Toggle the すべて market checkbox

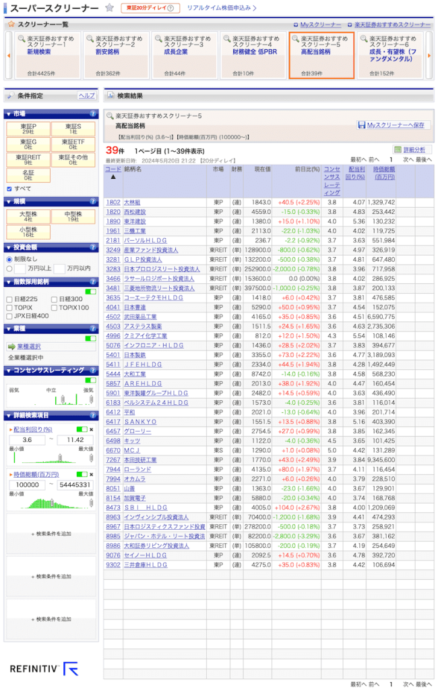pos(9,189)
